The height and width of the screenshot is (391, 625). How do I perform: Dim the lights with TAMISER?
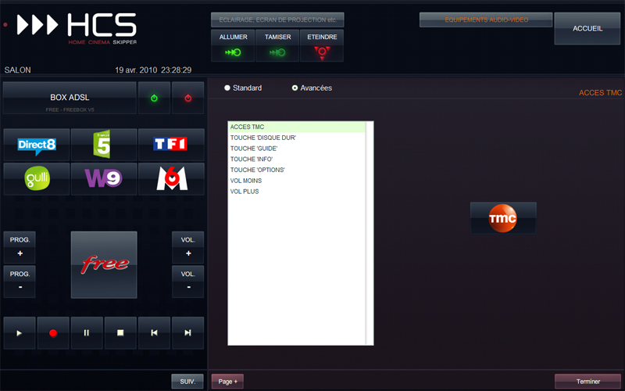tap(277, 45)
